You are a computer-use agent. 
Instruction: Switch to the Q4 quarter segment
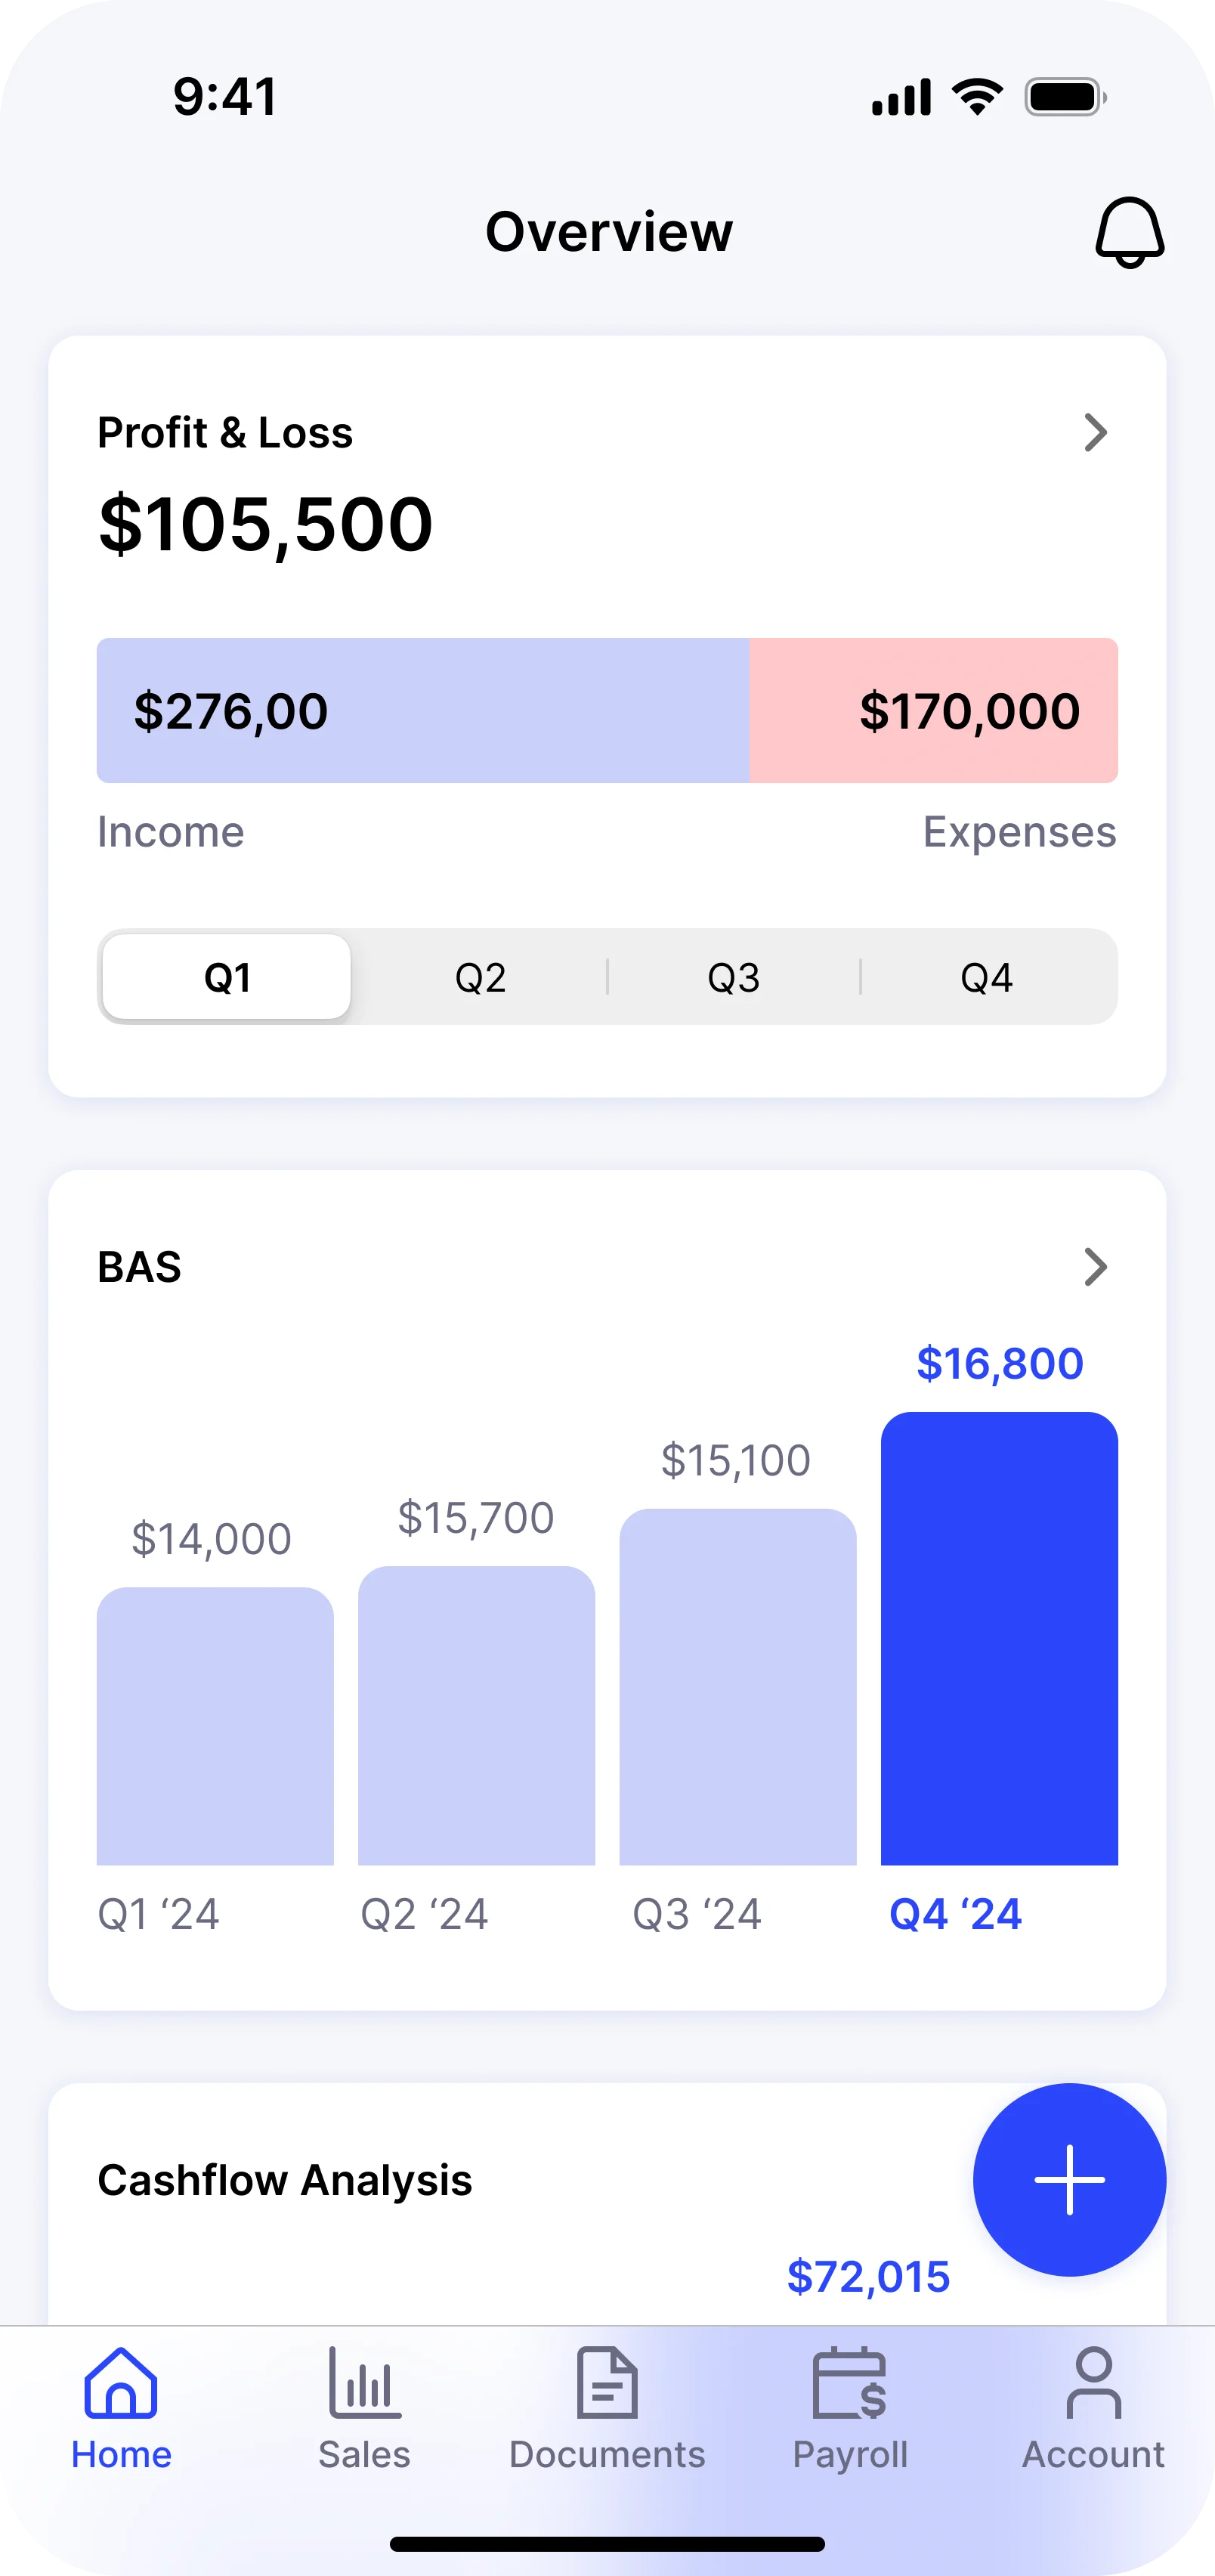[986, 977]
